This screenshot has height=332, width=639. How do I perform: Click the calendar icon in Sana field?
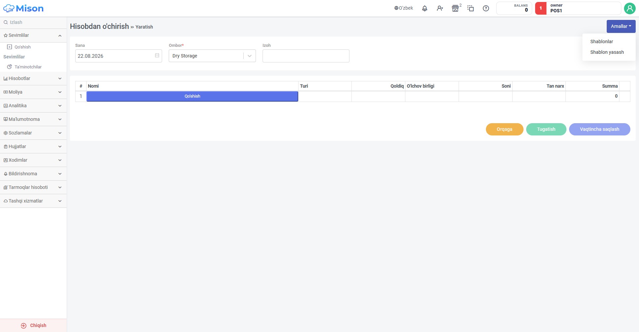point(157,55)
